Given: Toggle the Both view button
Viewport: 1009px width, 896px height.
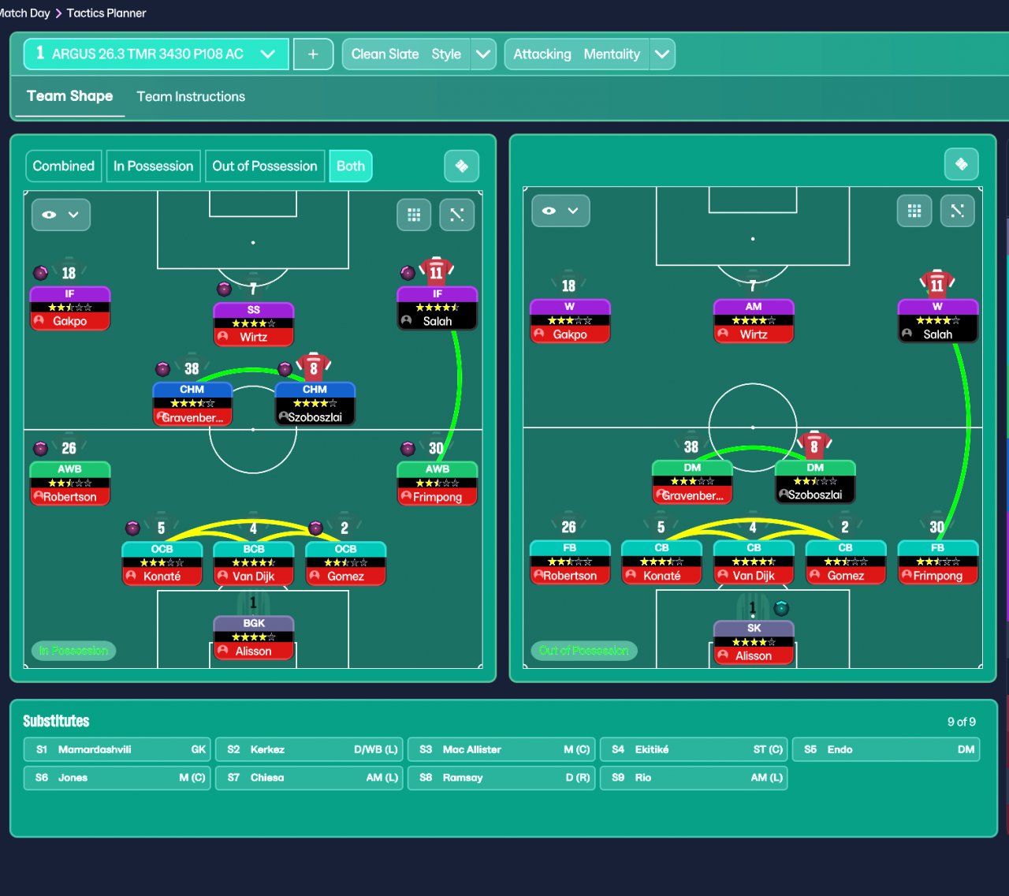Looking at the screenshot, I should pyautogui.click(x=351, y=166).
